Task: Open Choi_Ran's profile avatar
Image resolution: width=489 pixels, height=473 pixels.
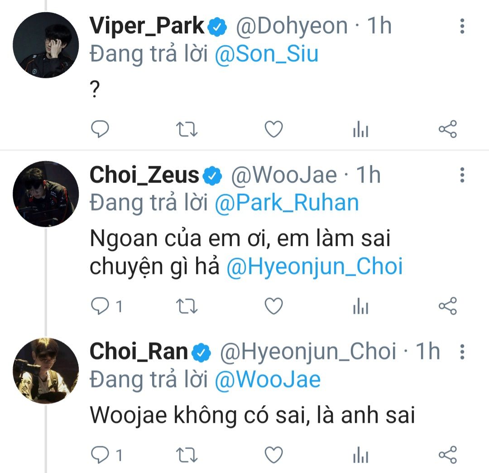Action: click(x=46, y=371)
